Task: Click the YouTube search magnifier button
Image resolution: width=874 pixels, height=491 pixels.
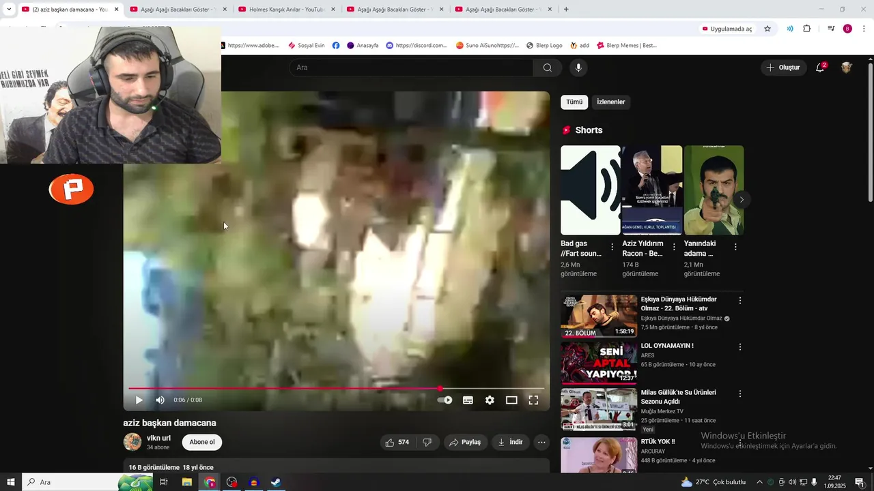Action: click(548, 68)
